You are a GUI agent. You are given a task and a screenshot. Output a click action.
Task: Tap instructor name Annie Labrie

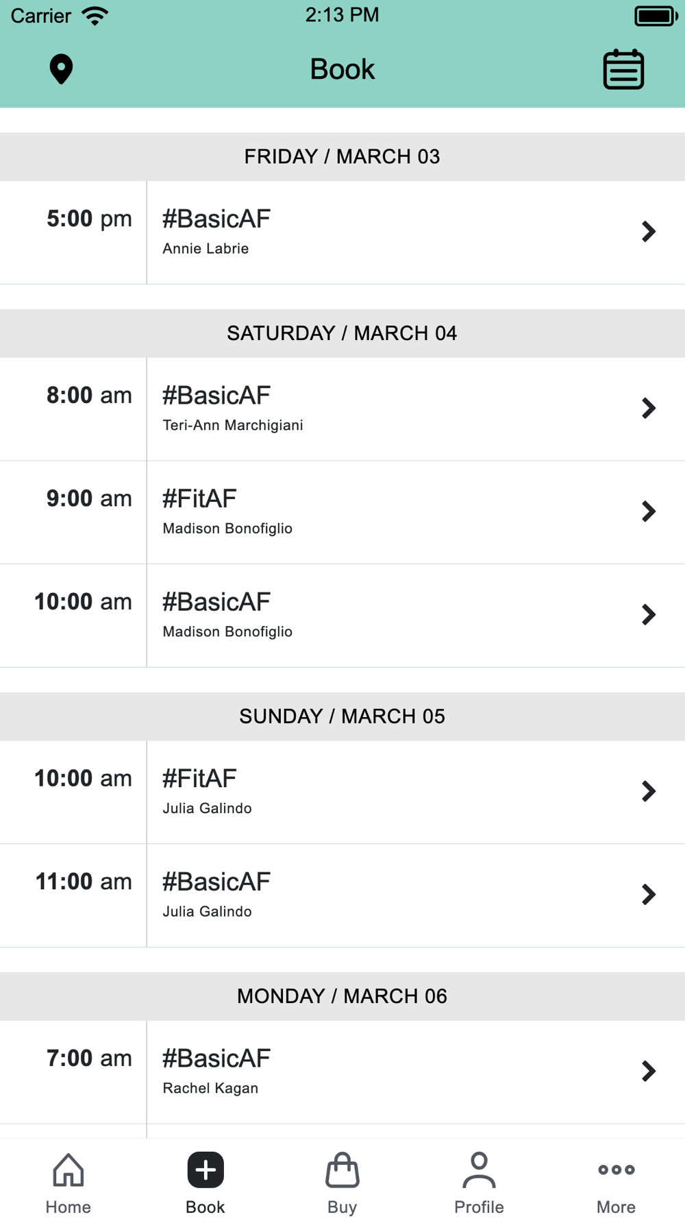point(206,249)
